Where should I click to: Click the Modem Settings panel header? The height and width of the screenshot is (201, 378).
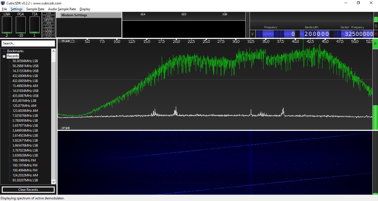point(89,15)
